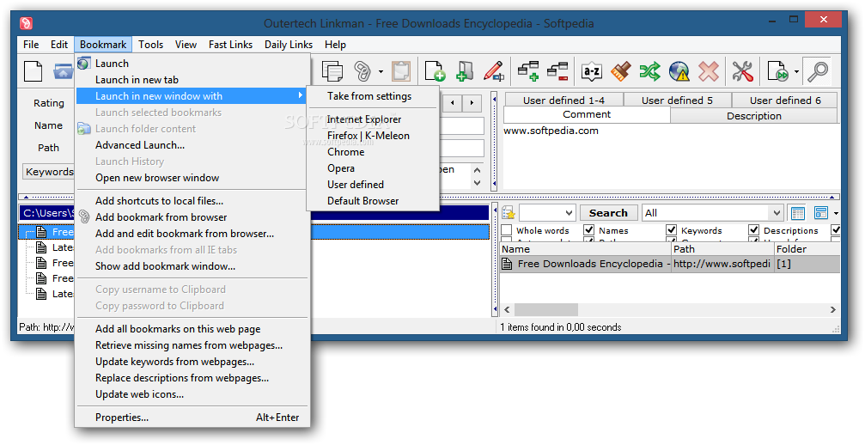Click the page with green plus icon
Viewport: 865px width, 445px height.
tap(435, 71)
